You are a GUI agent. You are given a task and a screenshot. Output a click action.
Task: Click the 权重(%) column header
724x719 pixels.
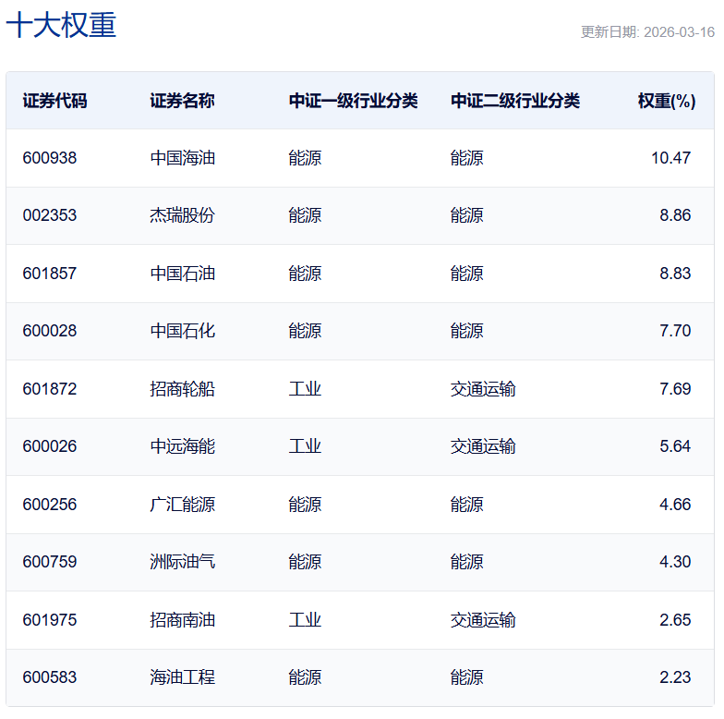click(666, 101)
